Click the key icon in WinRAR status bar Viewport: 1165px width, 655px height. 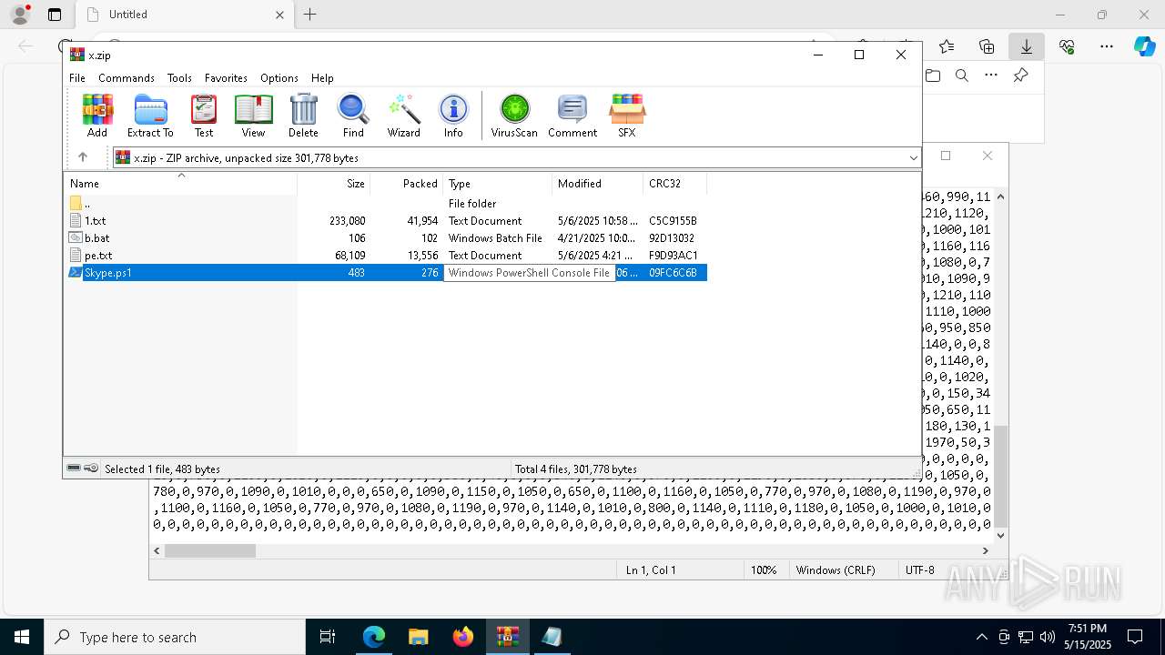[x=91, y=469]
